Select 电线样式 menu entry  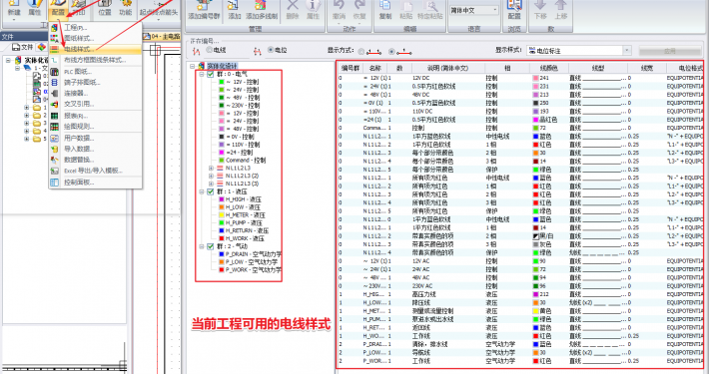[96, 49]
